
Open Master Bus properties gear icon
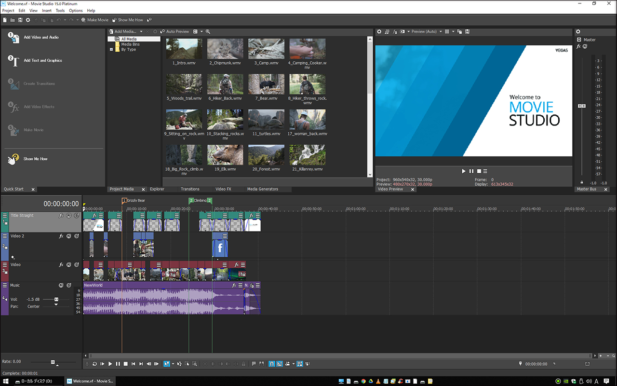578,32
